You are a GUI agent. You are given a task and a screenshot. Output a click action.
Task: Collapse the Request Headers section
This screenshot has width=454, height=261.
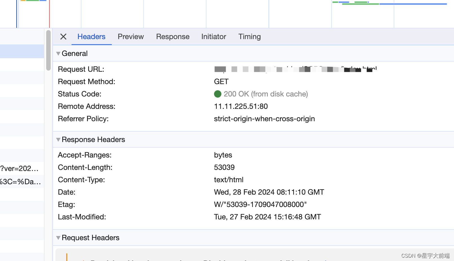pyautogui.click(x=58, y=238)
